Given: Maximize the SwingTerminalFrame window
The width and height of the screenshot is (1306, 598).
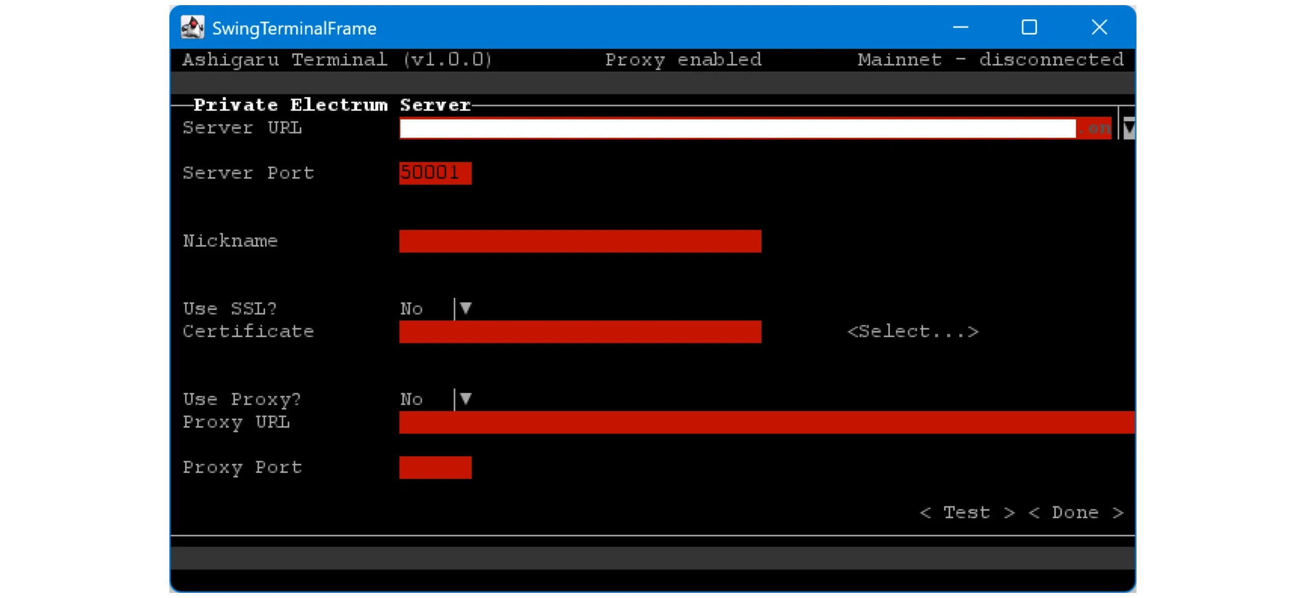Looking at the screenshot, I should coord(1029,28).
